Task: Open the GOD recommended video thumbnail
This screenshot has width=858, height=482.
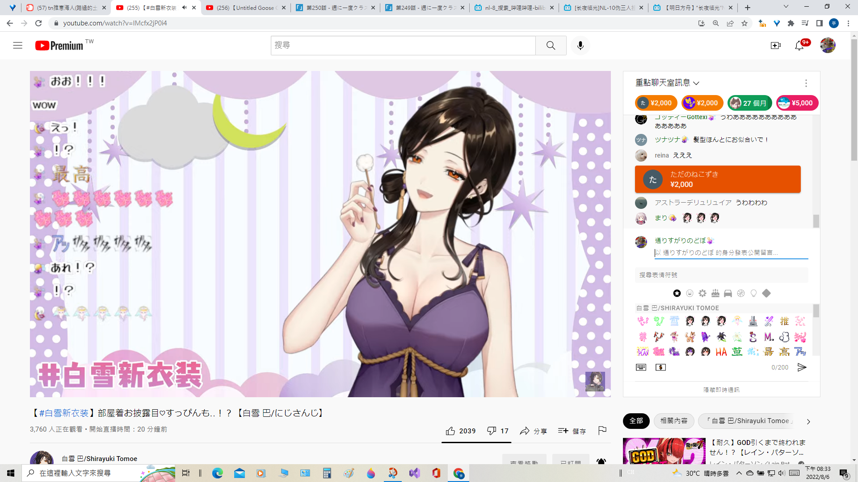Action: pos(664,451)
